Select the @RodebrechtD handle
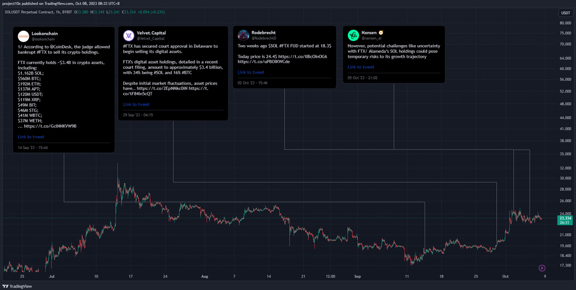The width and height of the screenshot is (576, 290). (264, 38)
